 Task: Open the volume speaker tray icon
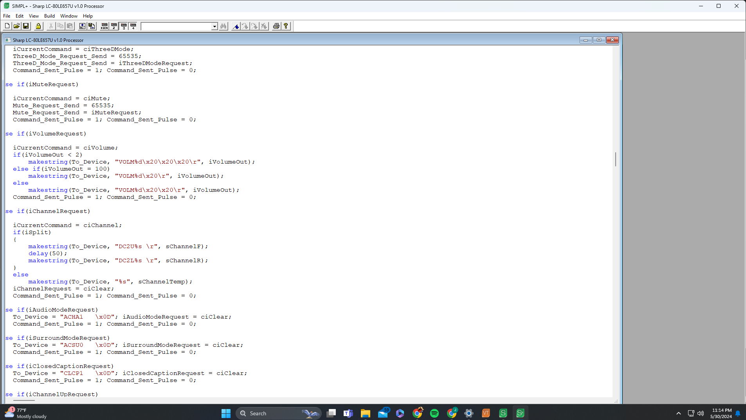point(701,413)
